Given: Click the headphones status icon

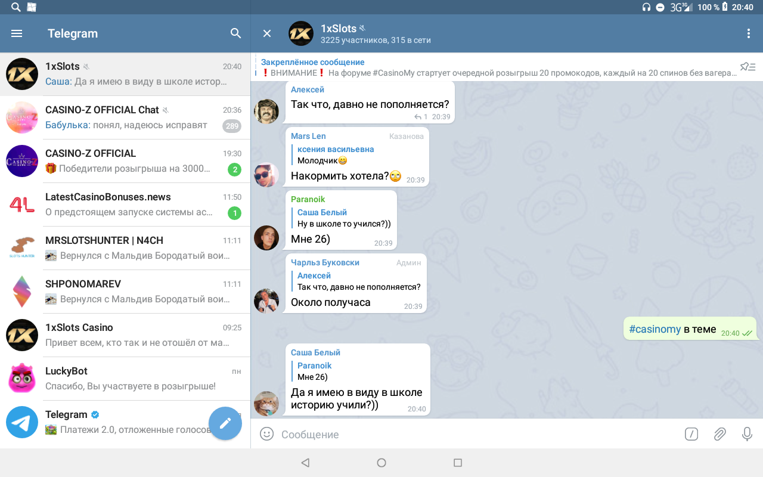Looking at the screenshot, I should click(x=646, y=7).
